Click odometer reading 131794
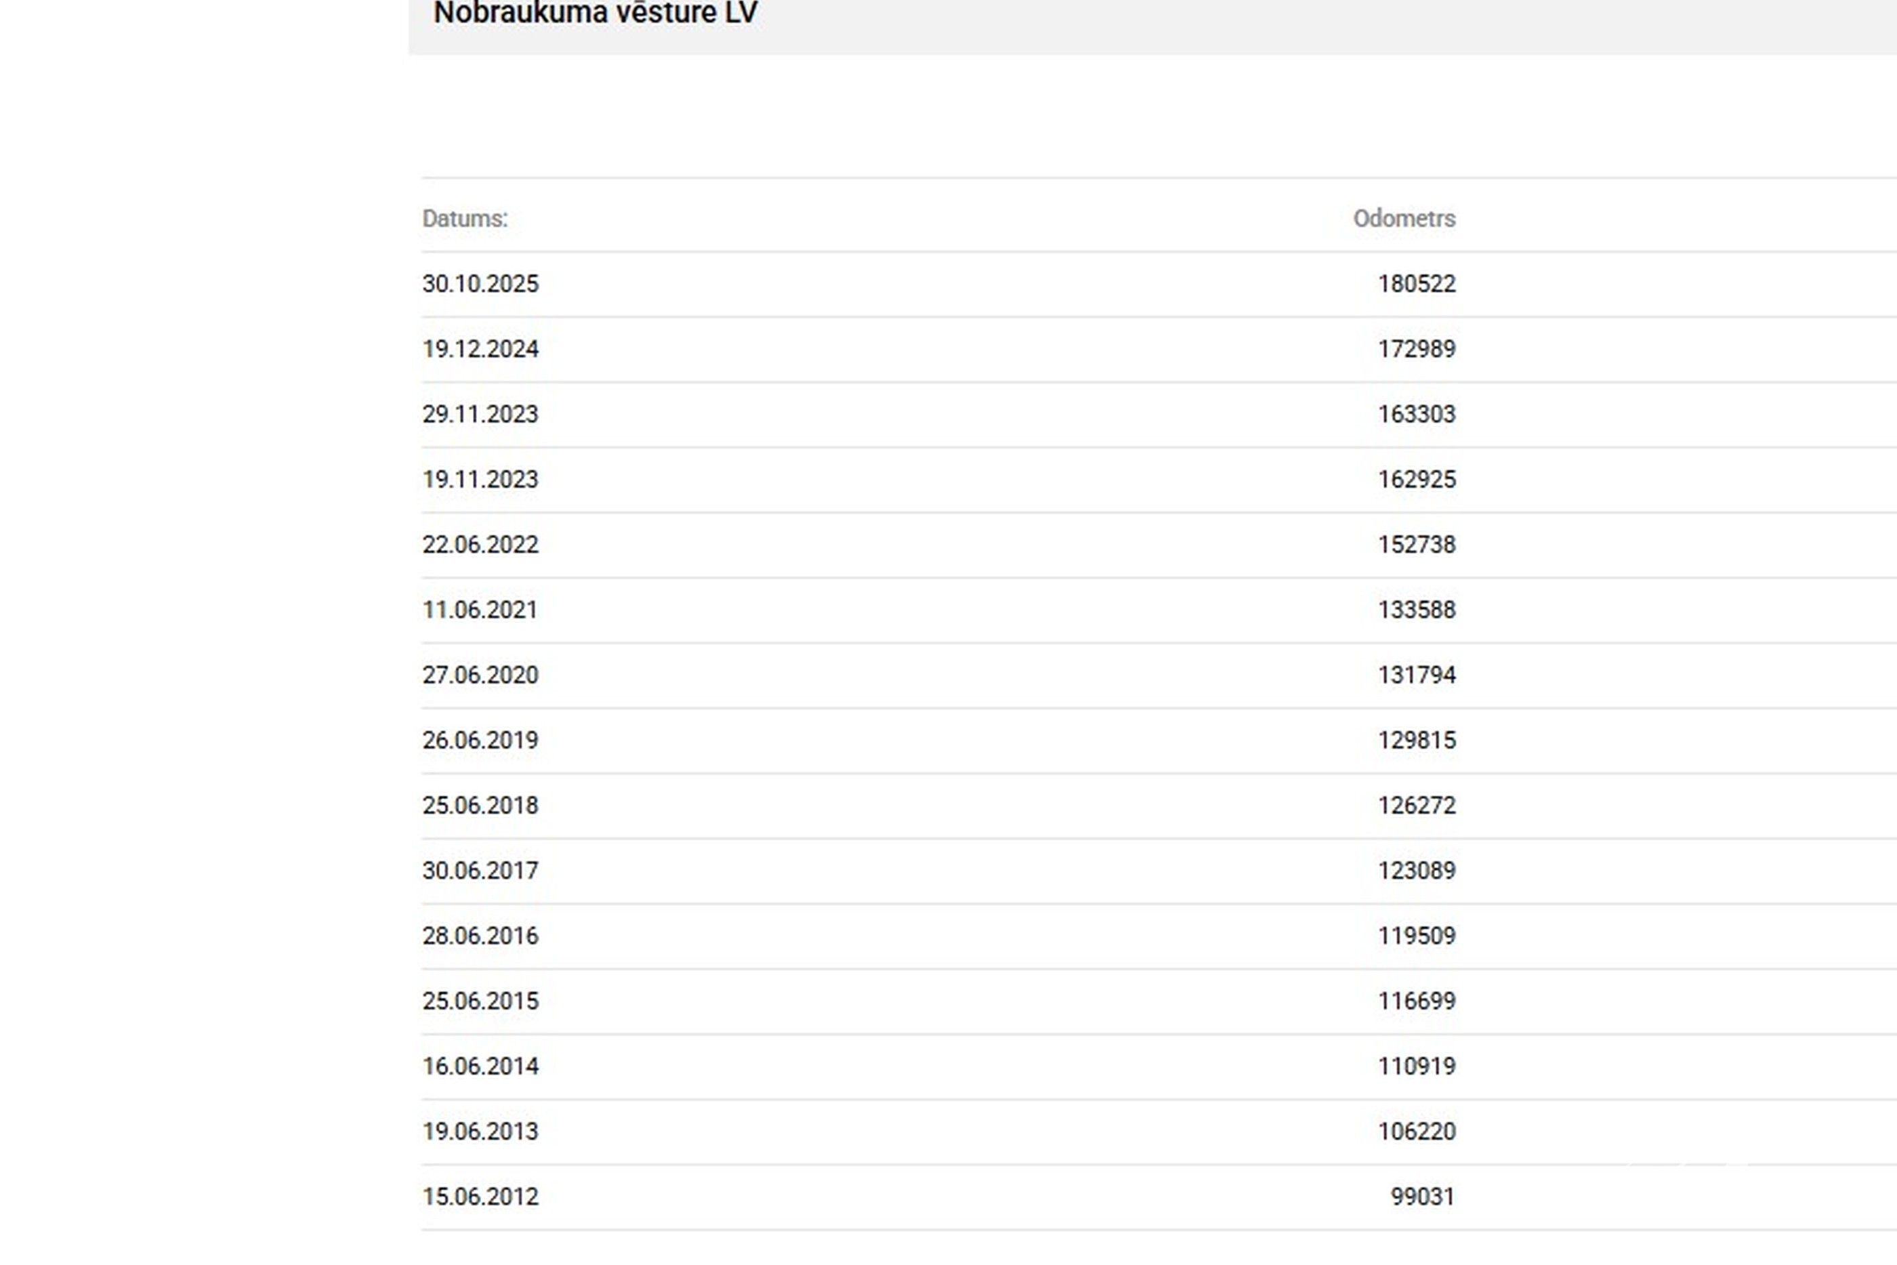Screen dimensions: 1897x1265 tap(1416, 676)
